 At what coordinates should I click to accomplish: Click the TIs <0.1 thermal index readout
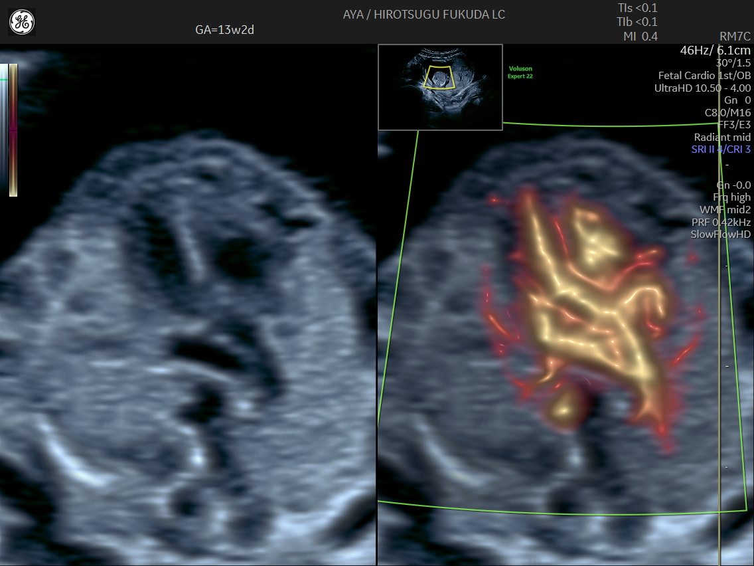tap(637, 9)
